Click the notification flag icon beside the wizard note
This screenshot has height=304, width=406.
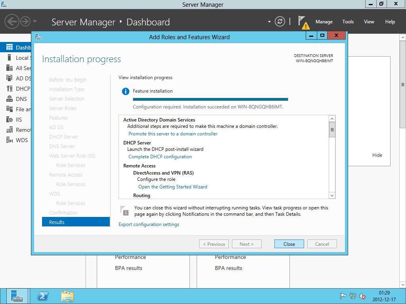[124, 211]
